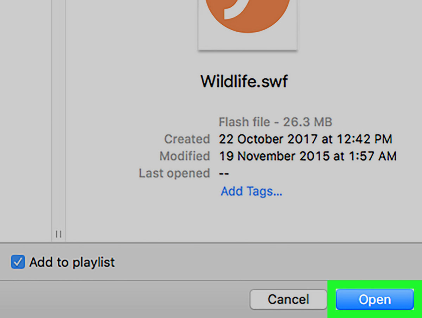This screenshot has height=318, width=422.
Task: Click the blue Open button
Action: 375,299
